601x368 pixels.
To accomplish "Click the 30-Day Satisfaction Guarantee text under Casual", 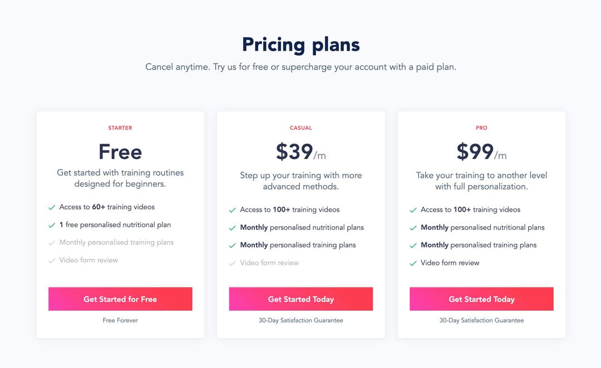I will click(300, 320).
